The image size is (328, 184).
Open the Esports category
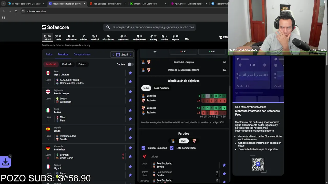coord(176,38)
